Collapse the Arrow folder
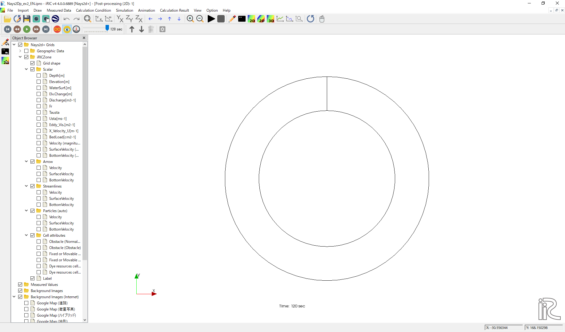 tap(26, 162)
